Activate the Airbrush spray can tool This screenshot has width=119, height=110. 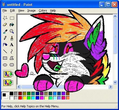[x=5, y=45]
